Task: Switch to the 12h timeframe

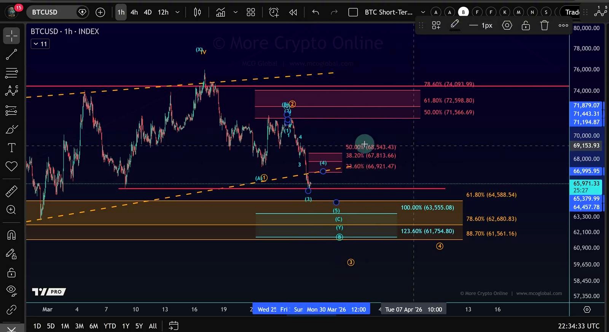Action: click(x=163, y=12)
